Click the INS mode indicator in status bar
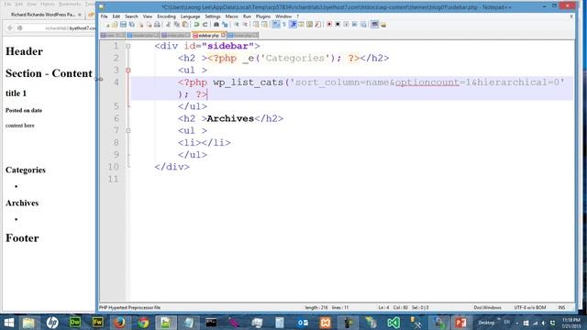This screenshot has height=330, width=587. pyautogui.click(x=561, y=308)
